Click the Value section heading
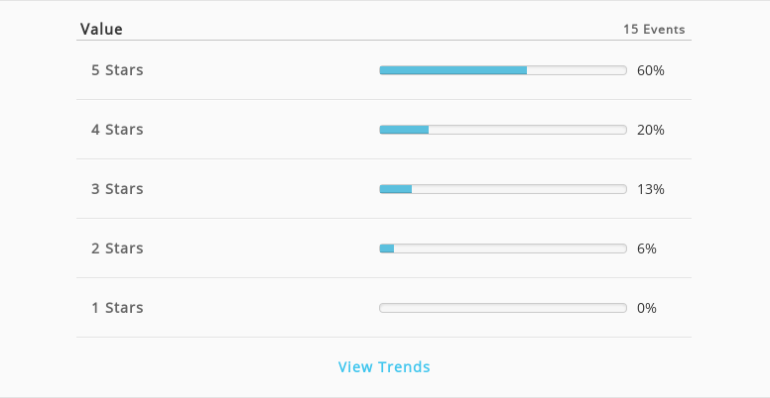 coord(101,29)
